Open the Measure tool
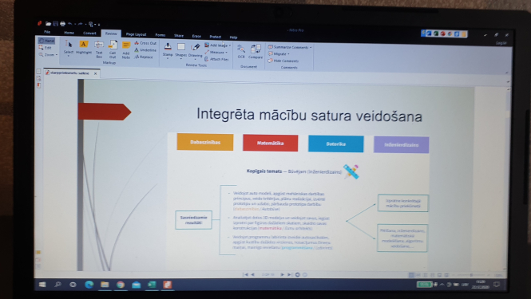The image size is (531, 299). tap(216, 52)
